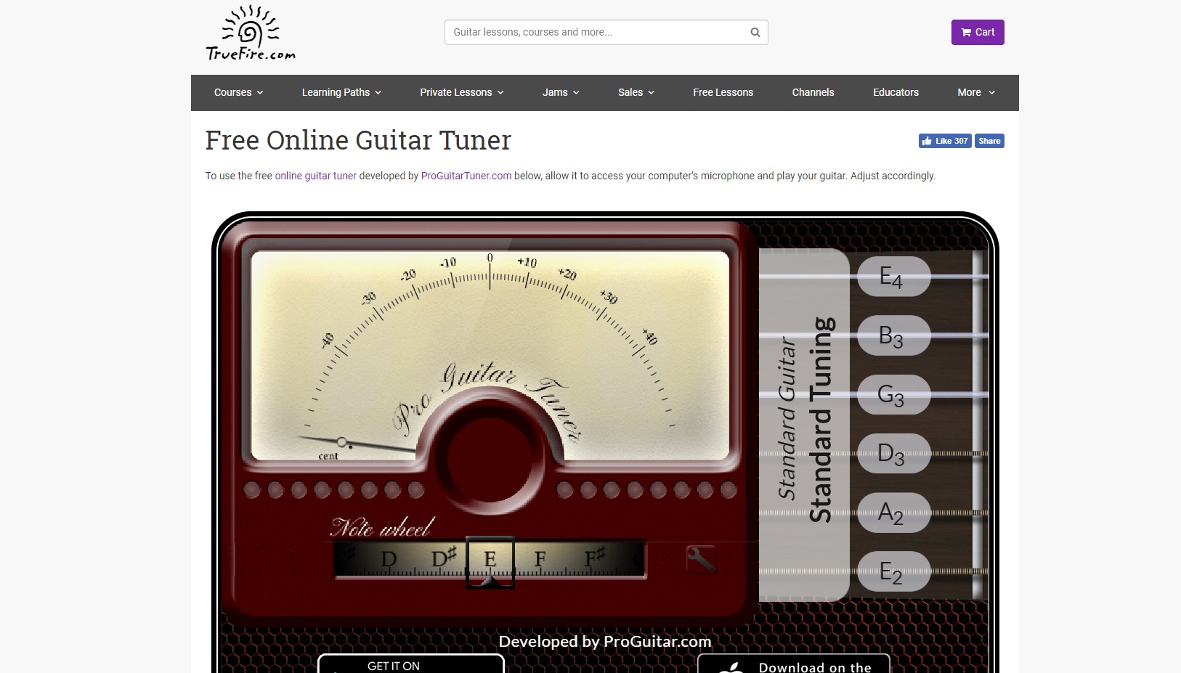This screenshot has width=1181, height=673.
Task: Select D# on the note wheel
Action: [x=444, y=558]
